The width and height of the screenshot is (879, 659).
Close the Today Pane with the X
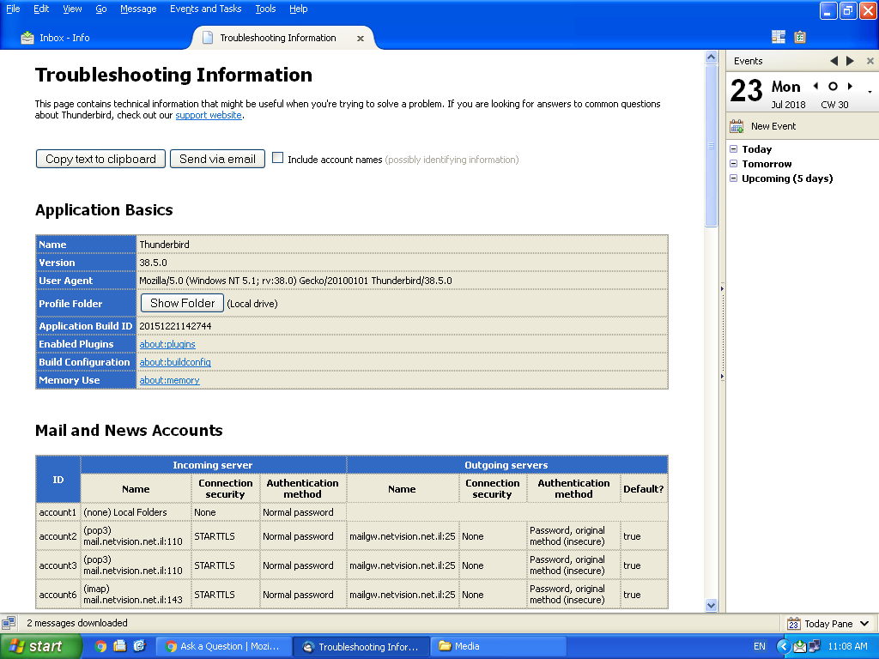tap(870, 61)
